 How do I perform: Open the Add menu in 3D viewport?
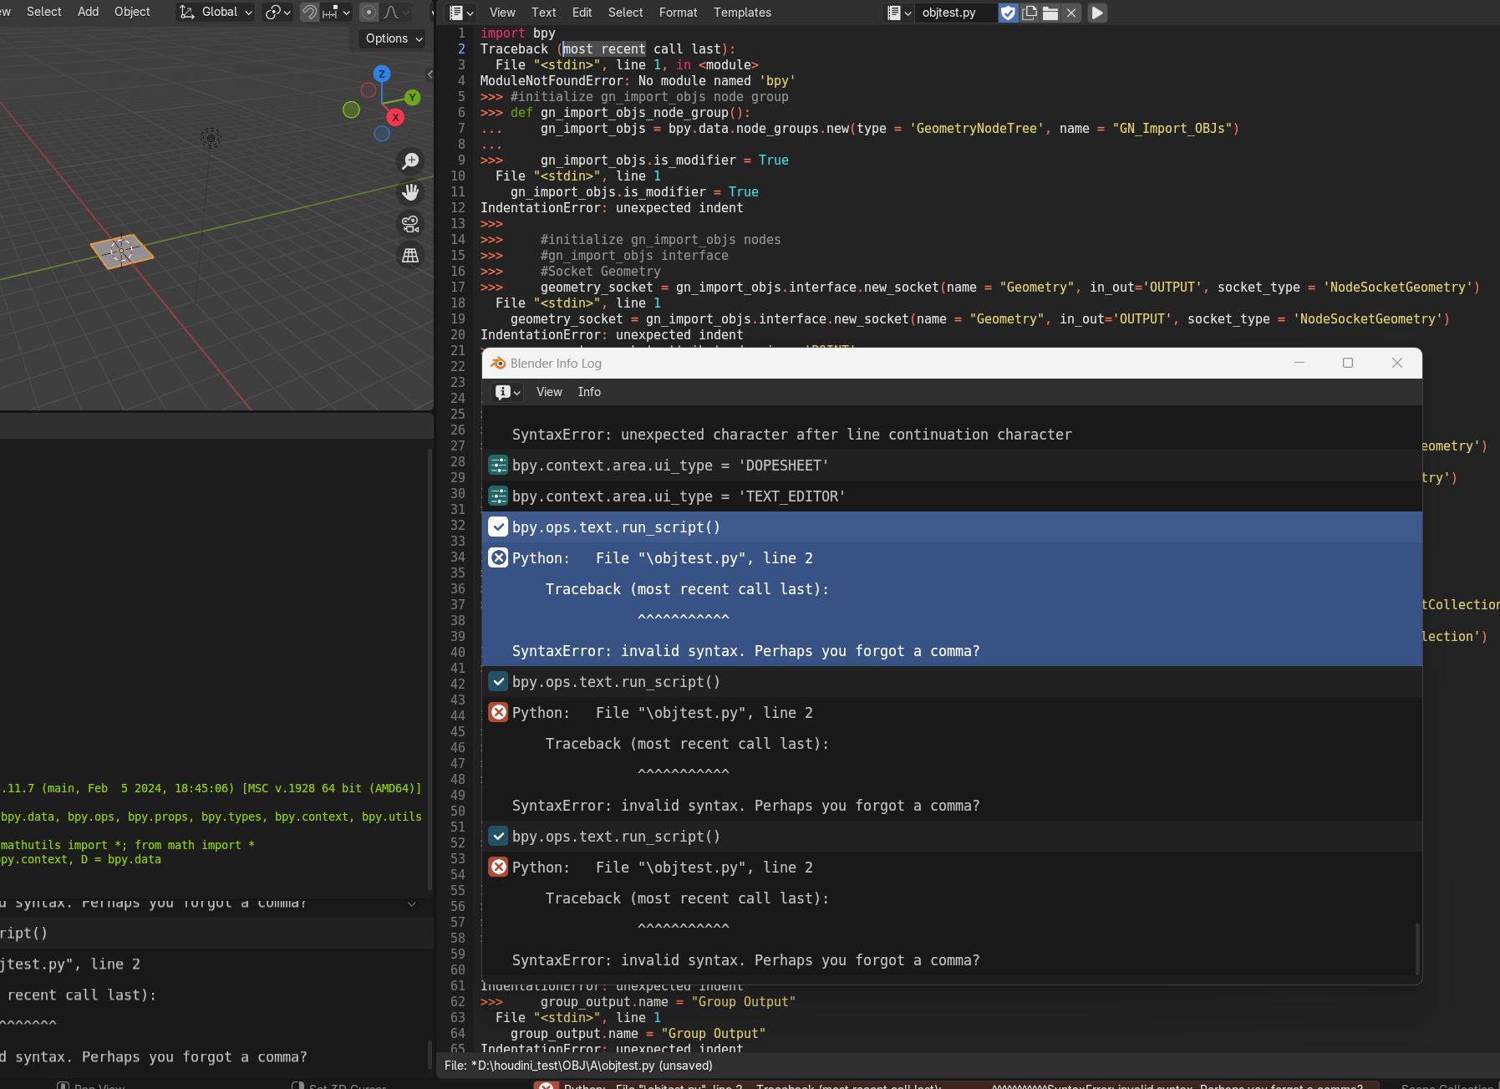[x=88, y=12]
